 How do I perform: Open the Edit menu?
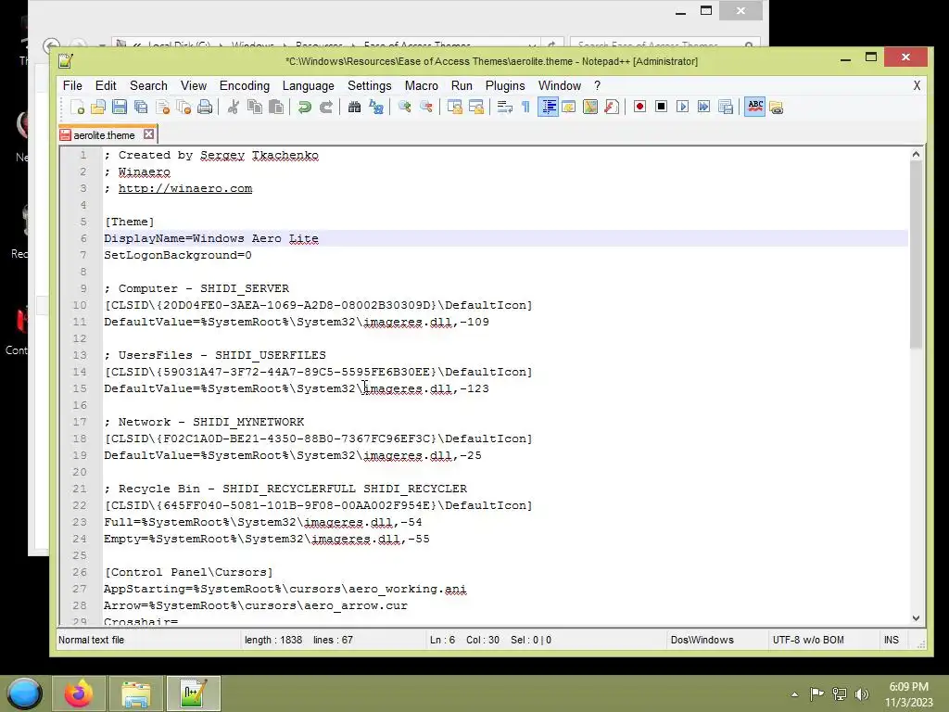tap(106, 86)
